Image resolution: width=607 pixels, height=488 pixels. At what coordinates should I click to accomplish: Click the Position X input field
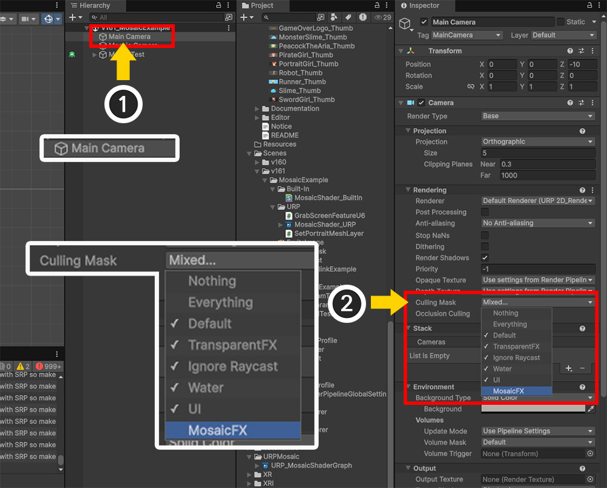pyautogui.click(x=502, y=64)
